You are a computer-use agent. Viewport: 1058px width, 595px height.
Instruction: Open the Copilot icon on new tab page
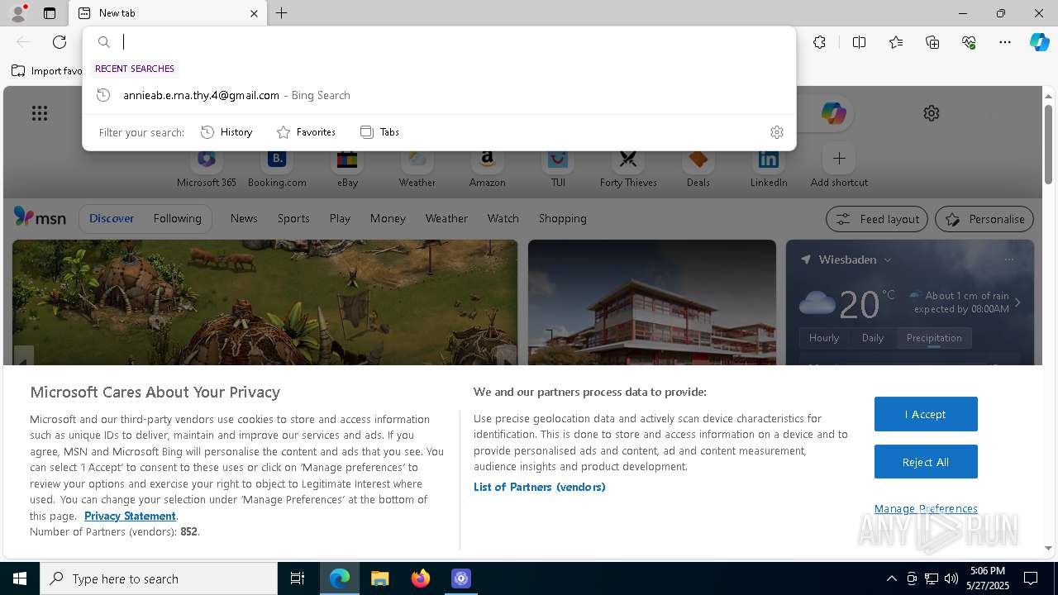pos(833,113)
